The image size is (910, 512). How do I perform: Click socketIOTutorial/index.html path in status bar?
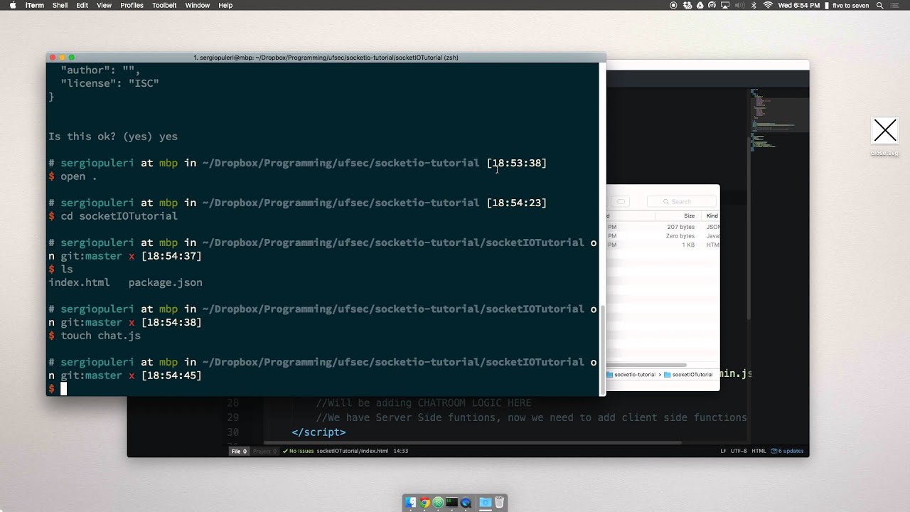coord(353,451)
